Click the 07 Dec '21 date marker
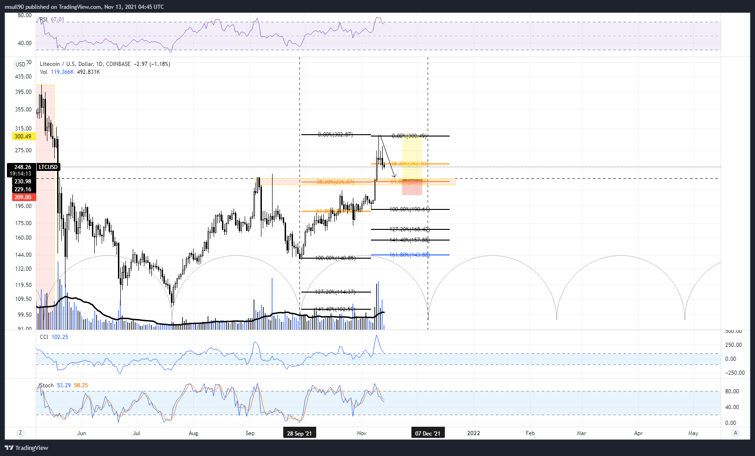 click(428, 433)
